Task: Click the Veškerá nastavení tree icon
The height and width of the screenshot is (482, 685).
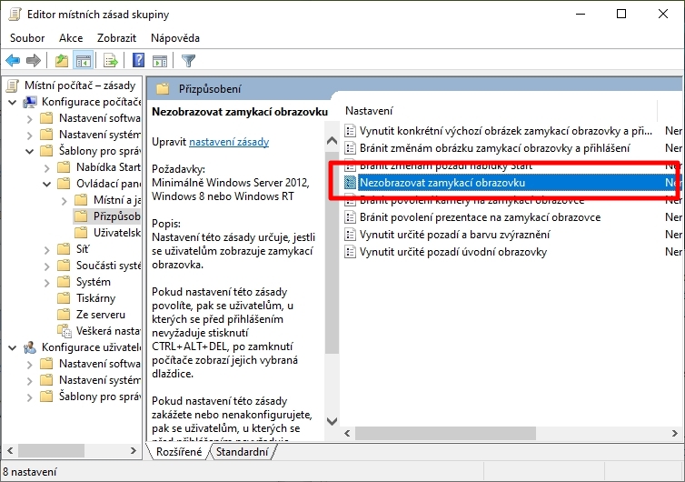Action: coord(65,331)
